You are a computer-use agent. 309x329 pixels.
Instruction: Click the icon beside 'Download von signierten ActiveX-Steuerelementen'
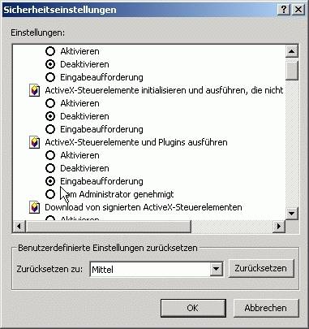tap(34, 207)
